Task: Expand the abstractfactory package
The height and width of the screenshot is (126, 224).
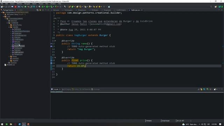Action: point(9,25)
